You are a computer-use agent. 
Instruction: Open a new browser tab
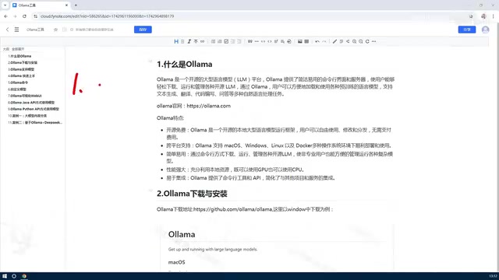[76, 5]
